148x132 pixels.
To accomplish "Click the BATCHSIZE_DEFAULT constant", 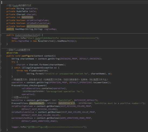I will 85,100.
